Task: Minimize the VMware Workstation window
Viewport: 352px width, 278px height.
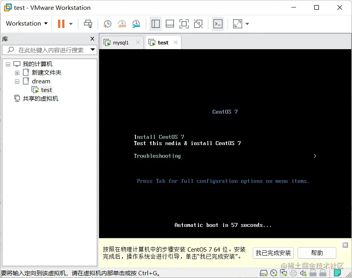Action: pos(294,7)
